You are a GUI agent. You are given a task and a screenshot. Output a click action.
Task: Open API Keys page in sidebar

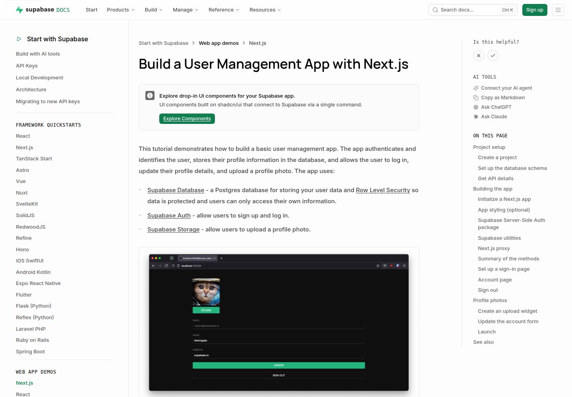click(x=27, y=66)
